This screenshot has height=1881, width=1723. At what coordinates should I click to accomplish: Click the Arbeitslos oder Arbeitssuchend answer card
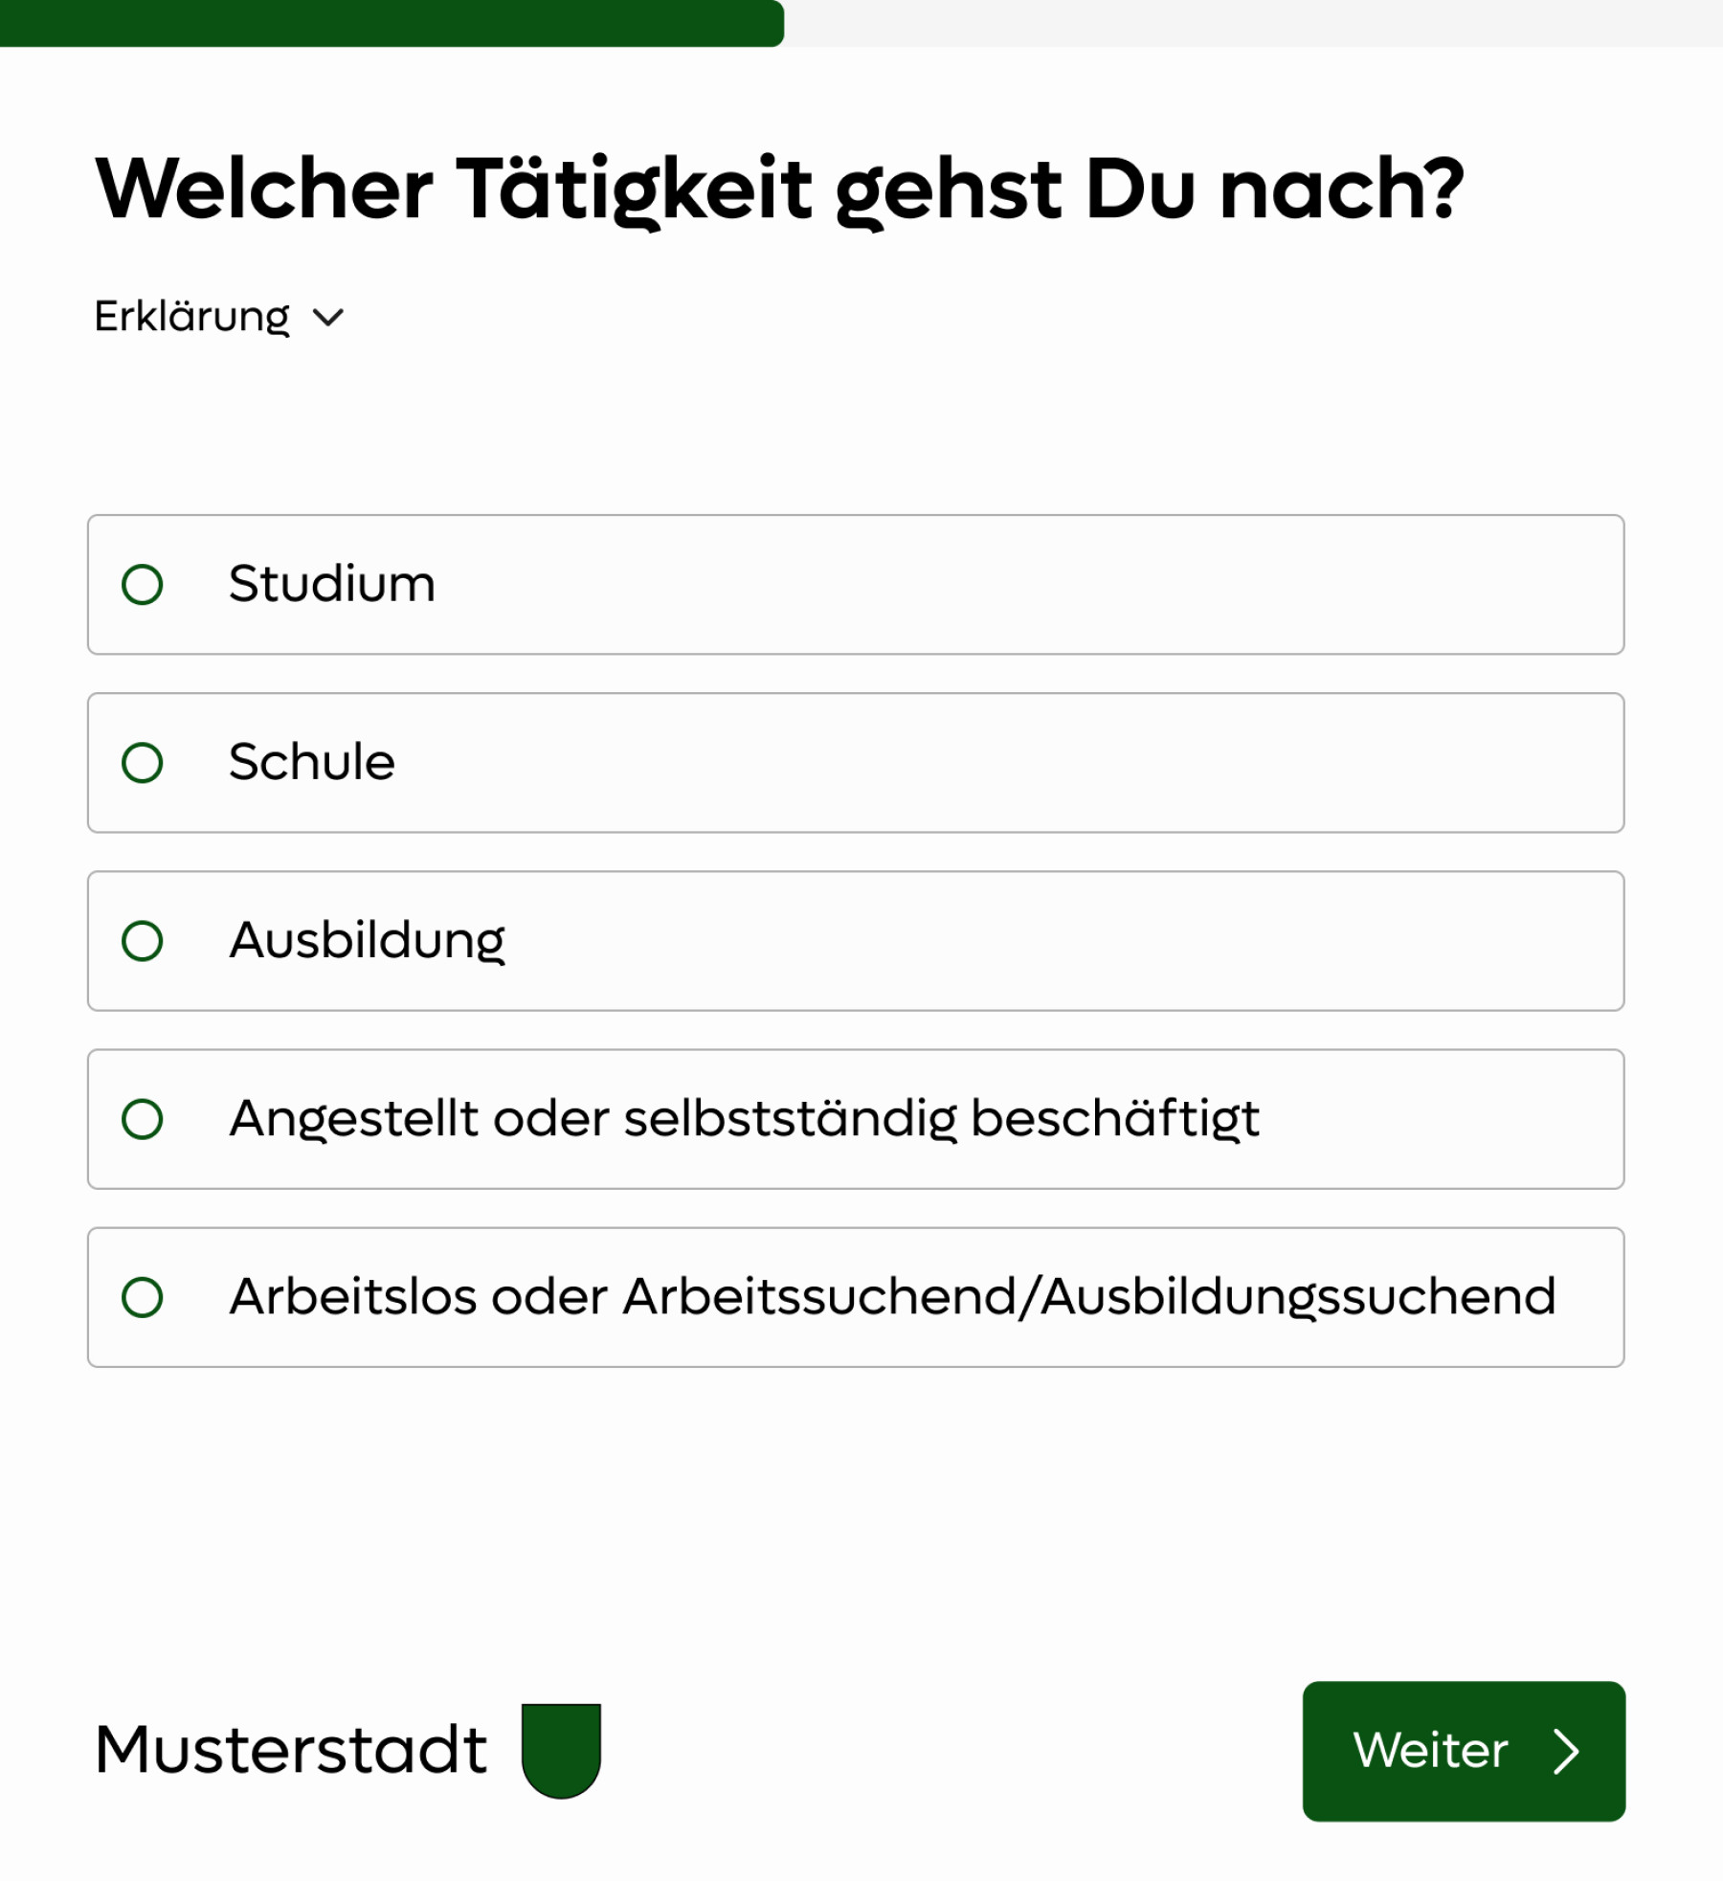[x=855, y=1297]
